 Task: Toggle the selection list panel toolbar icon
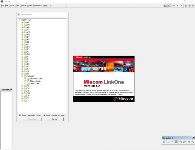169,6
